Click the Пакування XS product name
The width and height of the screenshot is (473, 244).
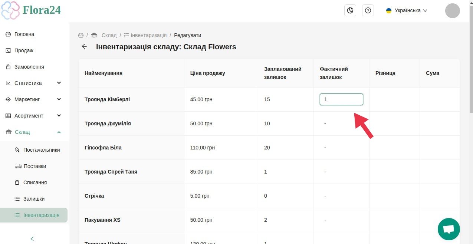tap(102, 220)
